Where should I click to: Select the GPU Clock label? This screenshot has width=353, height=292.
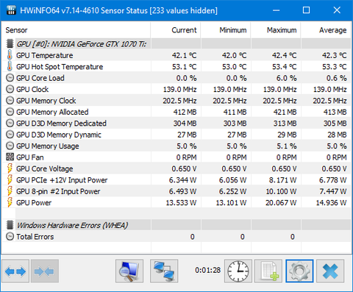[x=32, y=89]
